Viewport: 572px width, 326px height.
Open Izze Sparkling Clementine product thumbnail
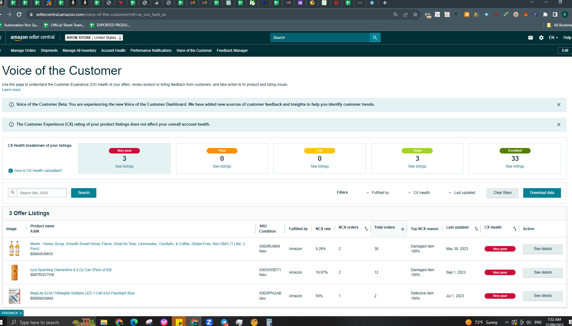click(14, 272)
